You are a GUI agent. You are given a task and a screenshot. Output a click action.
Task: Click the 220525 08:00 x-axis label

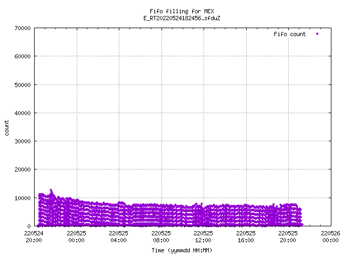point(161,236)
